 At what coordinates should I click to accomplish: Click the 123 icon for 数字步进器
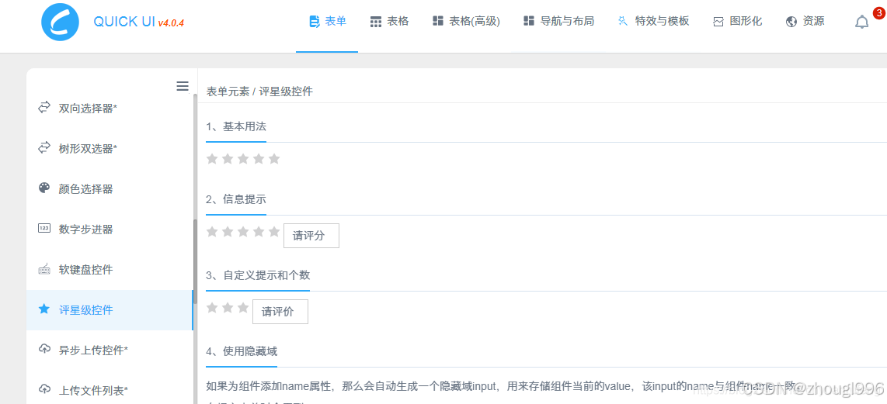44,229
